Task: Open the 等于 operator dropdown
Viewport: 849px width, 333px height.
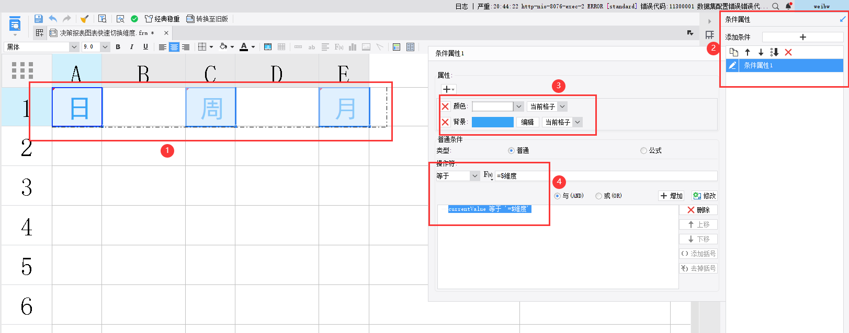Action: pos(474,176)
